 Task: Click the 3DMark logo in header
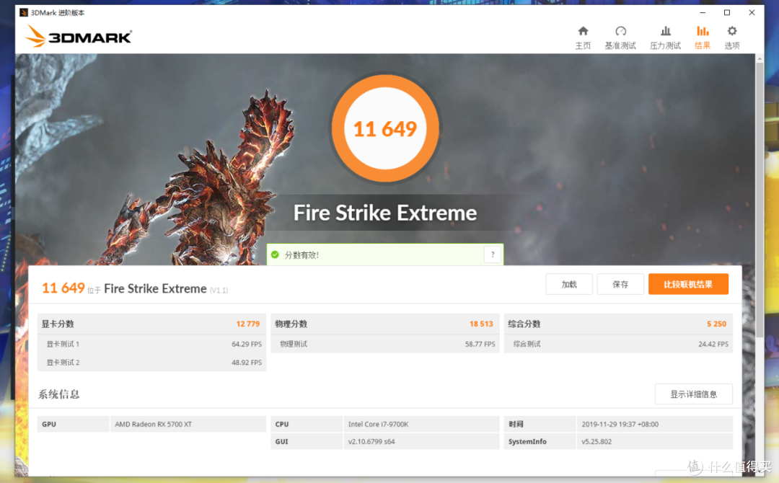click(x=79, y=36)
